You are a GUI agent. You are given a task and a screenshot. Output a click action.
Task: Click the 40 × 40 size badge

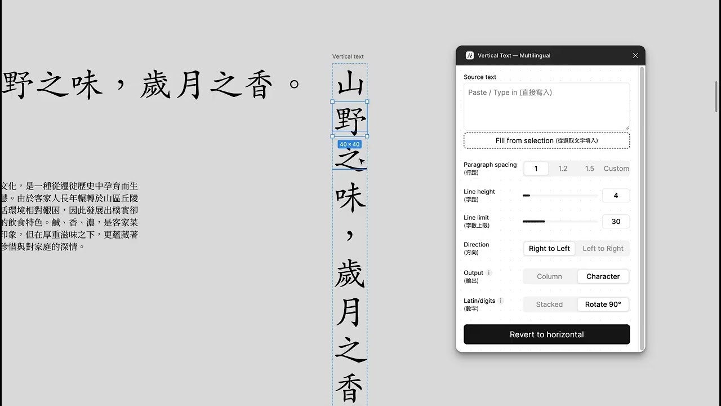pos(350,144)
